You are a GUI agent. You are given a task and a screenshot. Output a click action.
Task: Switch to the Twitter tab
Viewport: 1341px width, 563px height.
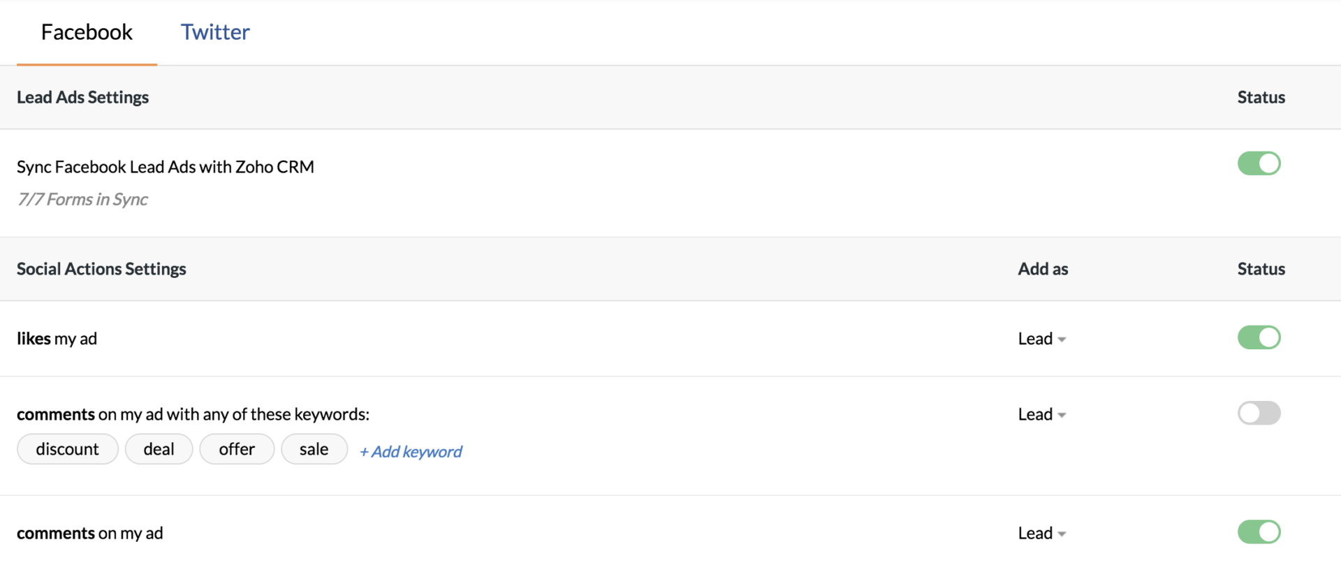[215, 32]
